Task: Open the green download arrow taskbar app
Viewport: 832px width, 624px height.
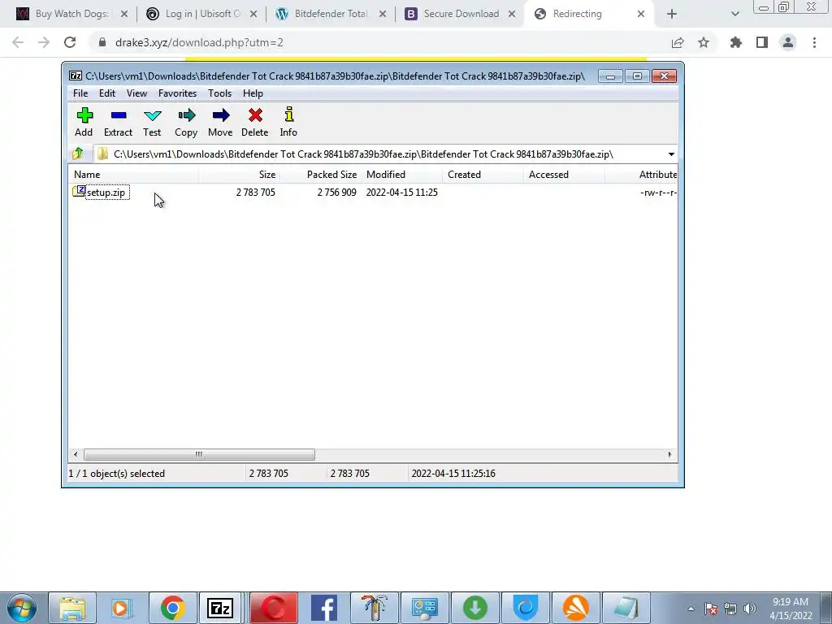Action: click(475, 608)
